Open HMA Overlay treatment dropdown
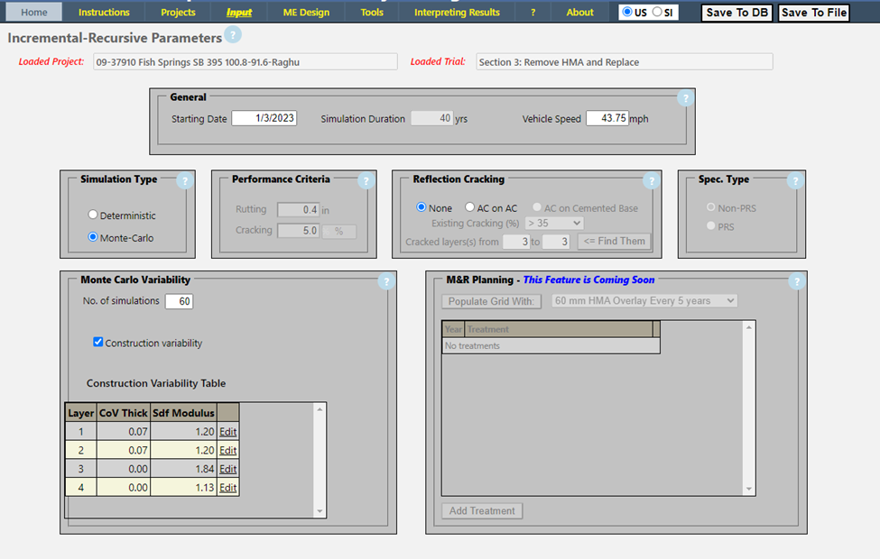This screenshot has width=880, height=559. (x=644, y=301)
